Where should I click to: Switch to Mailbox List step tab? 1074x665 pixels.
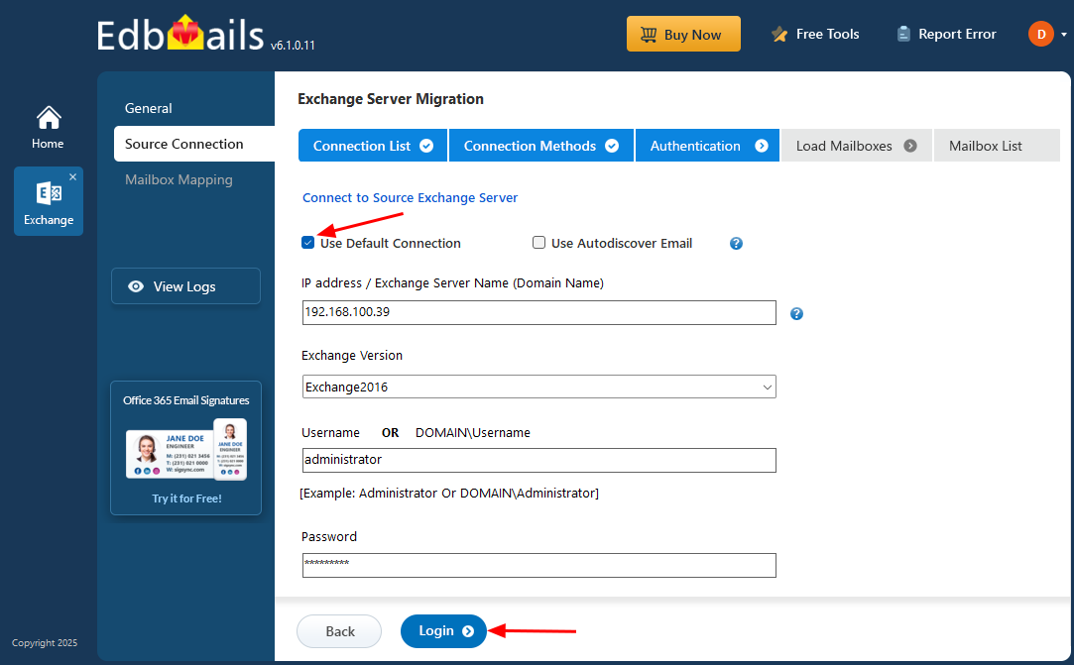[x=996, y=146]
